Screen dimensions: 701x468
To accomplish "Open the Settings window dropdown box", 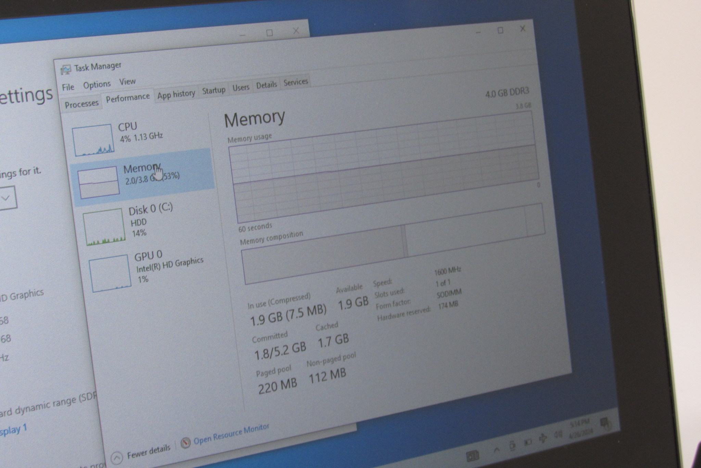I will click(x=7, y=198).
